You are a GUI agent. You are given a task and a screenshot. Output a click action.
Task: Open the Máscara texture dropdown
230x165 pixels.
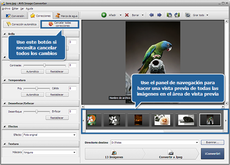click(x=74, y=152)
